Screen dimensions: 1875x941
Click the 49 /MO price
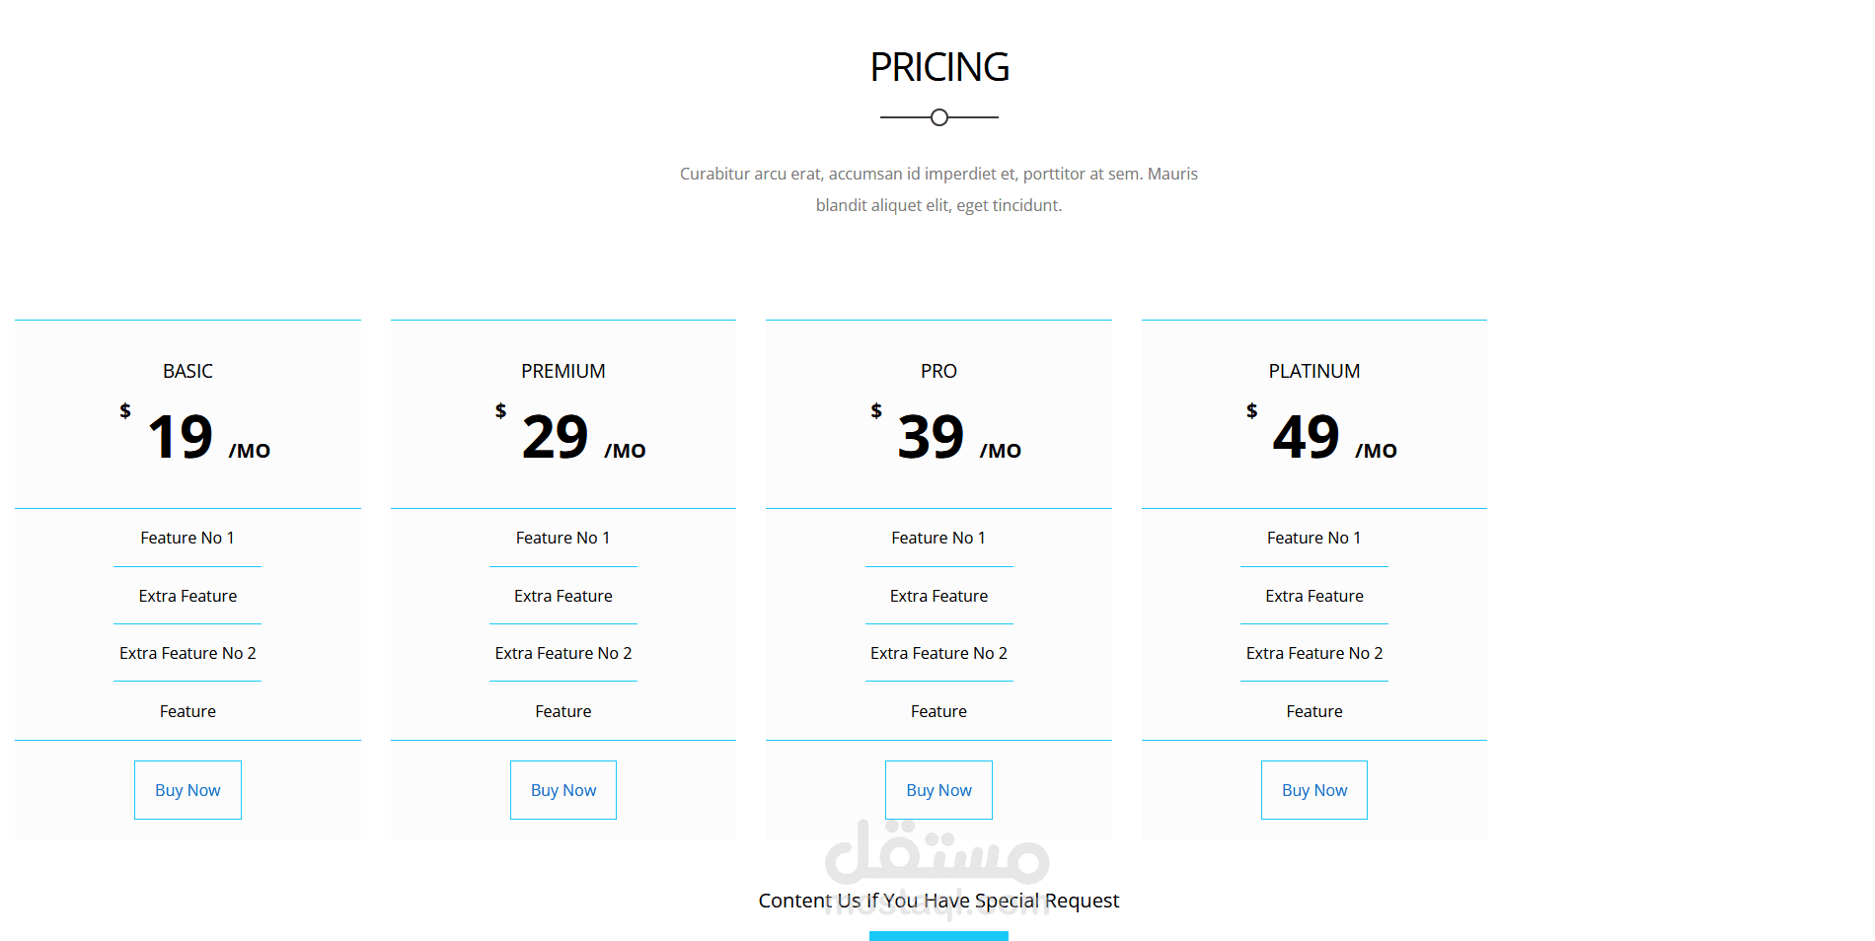coord(1322,437)
